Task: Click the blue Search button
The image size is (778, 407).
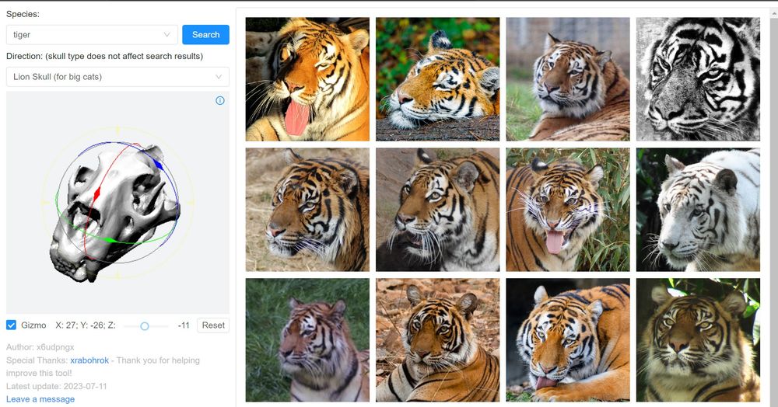Action: pyautogui.click(x=206, y=35)
